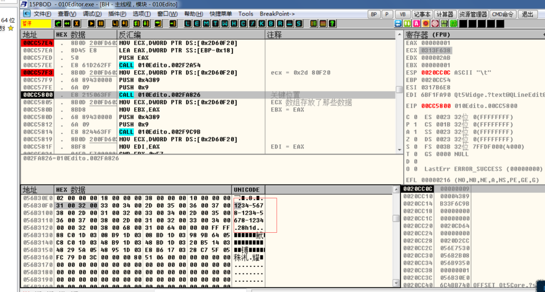
Task: Open the 调试(D) debug menu
Action: (92, 14)
